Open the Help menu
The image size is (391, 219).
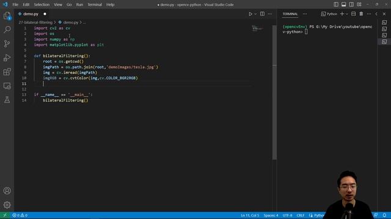[110, 4]
